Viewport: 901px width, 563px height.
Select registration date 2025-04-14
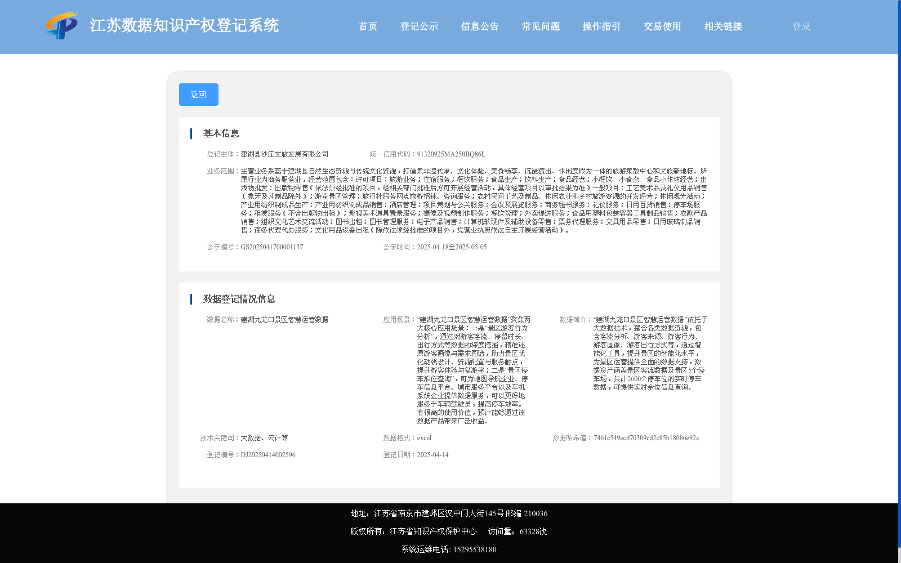[x=432, y=455]
